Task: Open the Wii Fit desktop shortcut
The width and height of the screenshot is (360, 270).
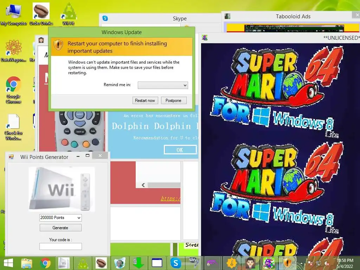Action: point(69,14)
